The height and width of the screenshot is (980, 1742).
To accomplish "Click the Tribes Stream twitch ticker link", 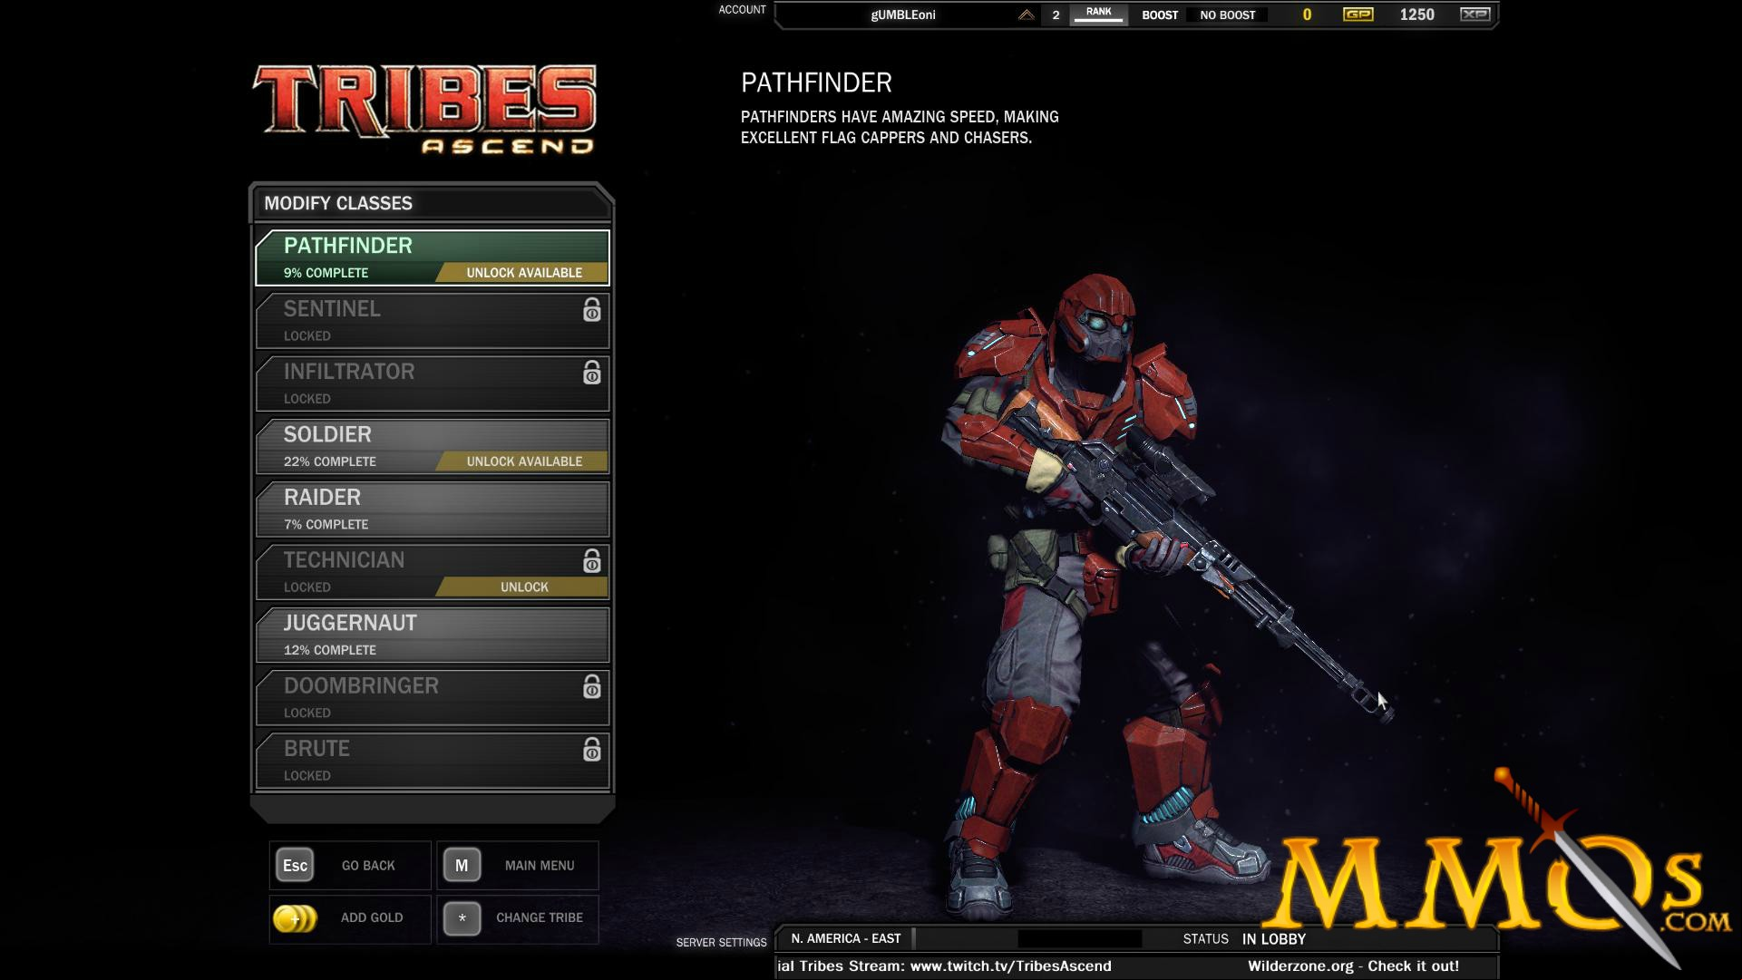I will [944, 966].
